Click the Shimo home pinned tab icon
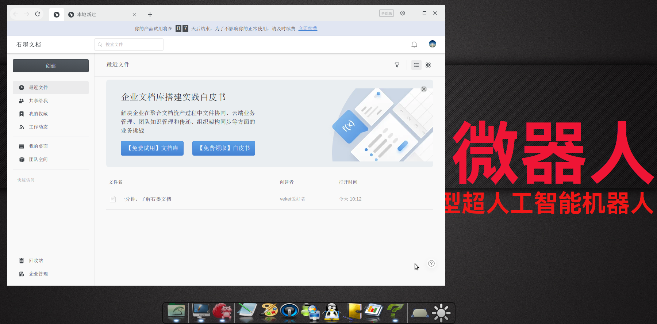Screen dimensions: 657x324 [57, 15]
